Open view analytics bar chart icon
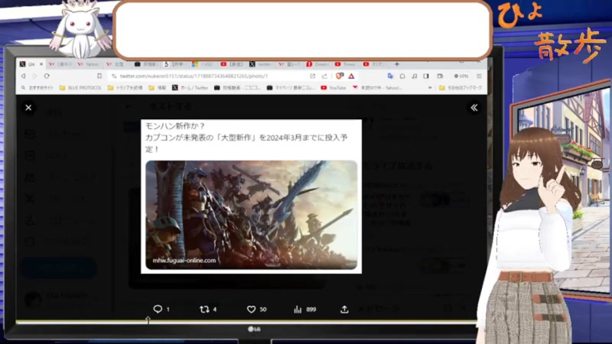Screen dimensions: 612x344 pos(298,310)
